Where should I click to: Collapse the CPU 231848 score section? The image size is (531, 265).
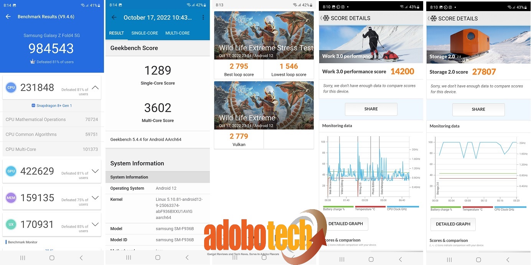(95, 88)
